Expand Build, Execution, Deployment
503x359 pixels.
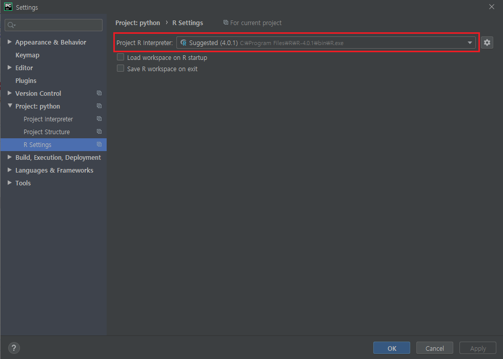[x=9, y=157]
